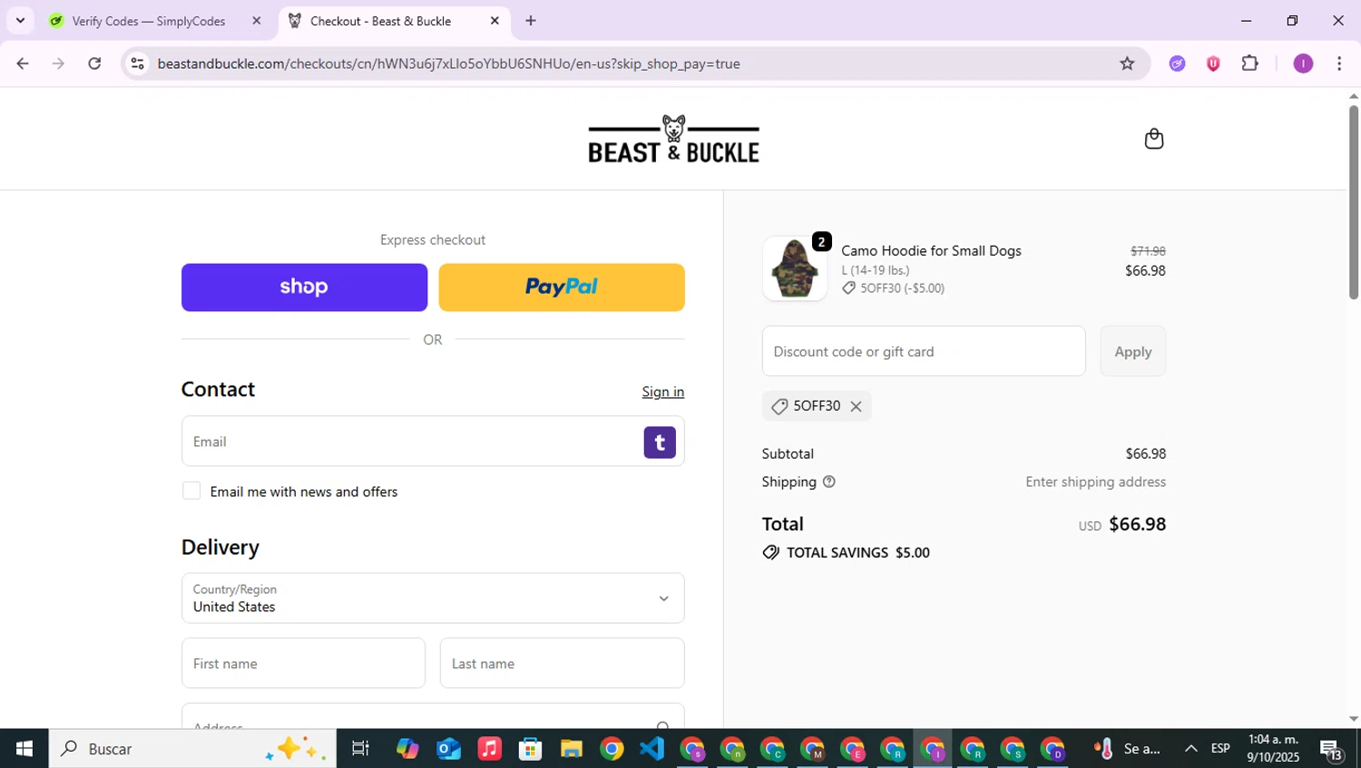The image size is (1361, 768).
Task: View site information icon in address bar
Action: tap(137, 63)
